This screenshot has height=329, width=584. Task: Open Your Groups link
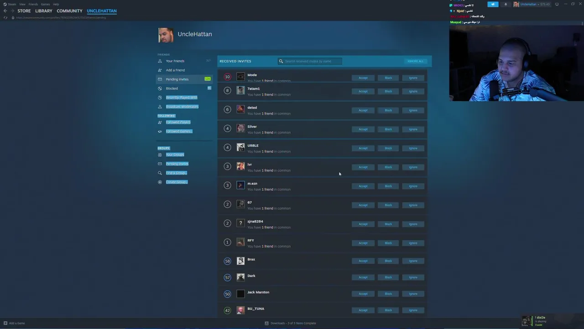pos(175,154)
